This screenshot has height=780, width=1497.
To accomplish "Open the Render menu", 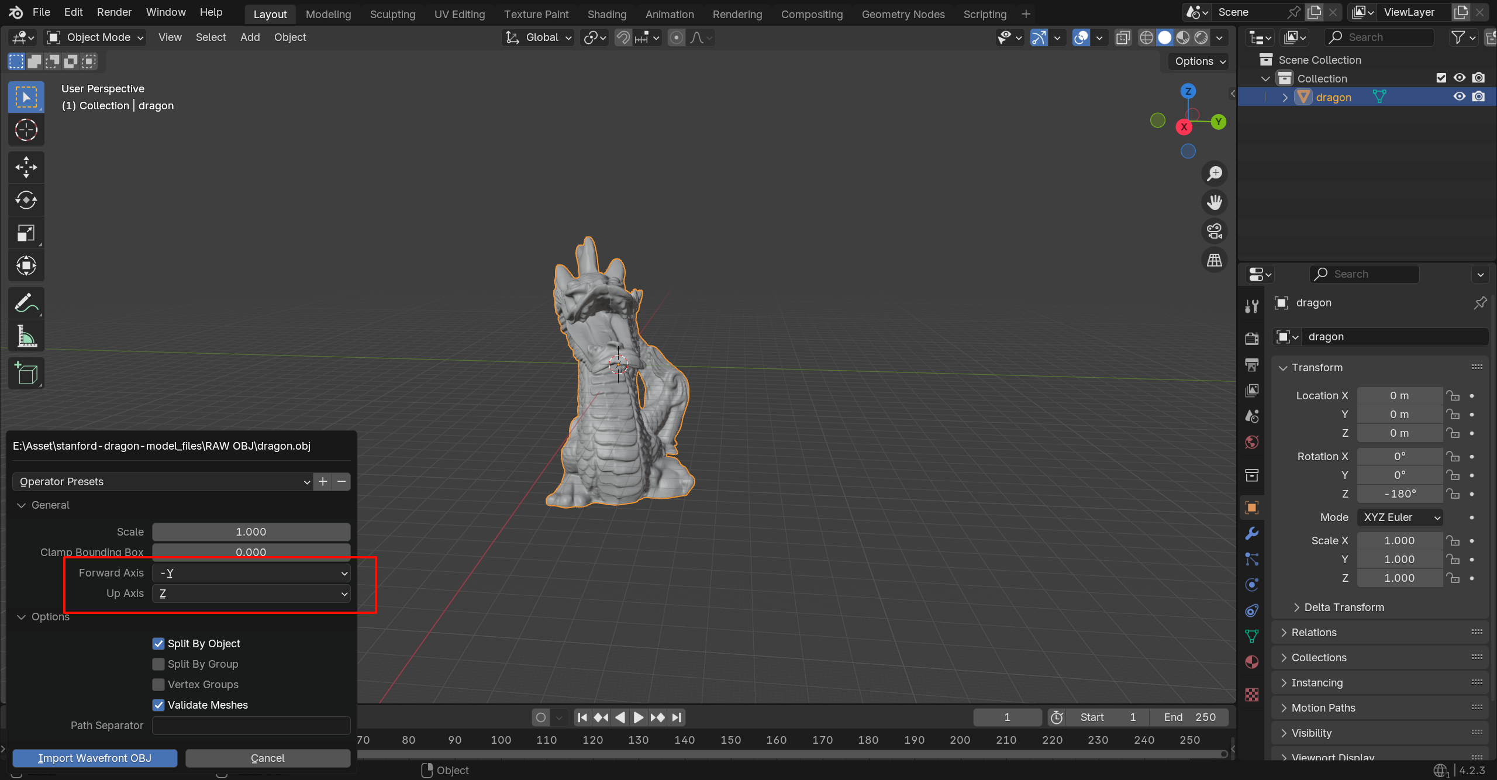I will pos(114,12).
